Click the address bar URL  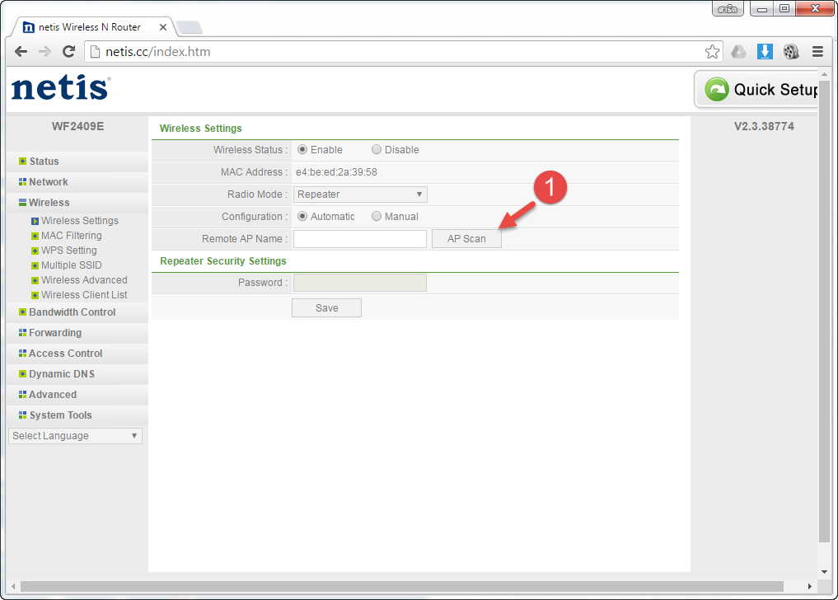157,52
